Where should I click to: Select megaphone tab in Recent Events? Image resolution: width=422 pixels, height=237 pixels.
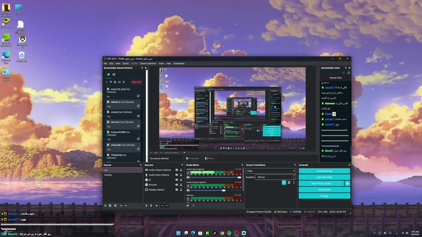(x=114, y=74)
